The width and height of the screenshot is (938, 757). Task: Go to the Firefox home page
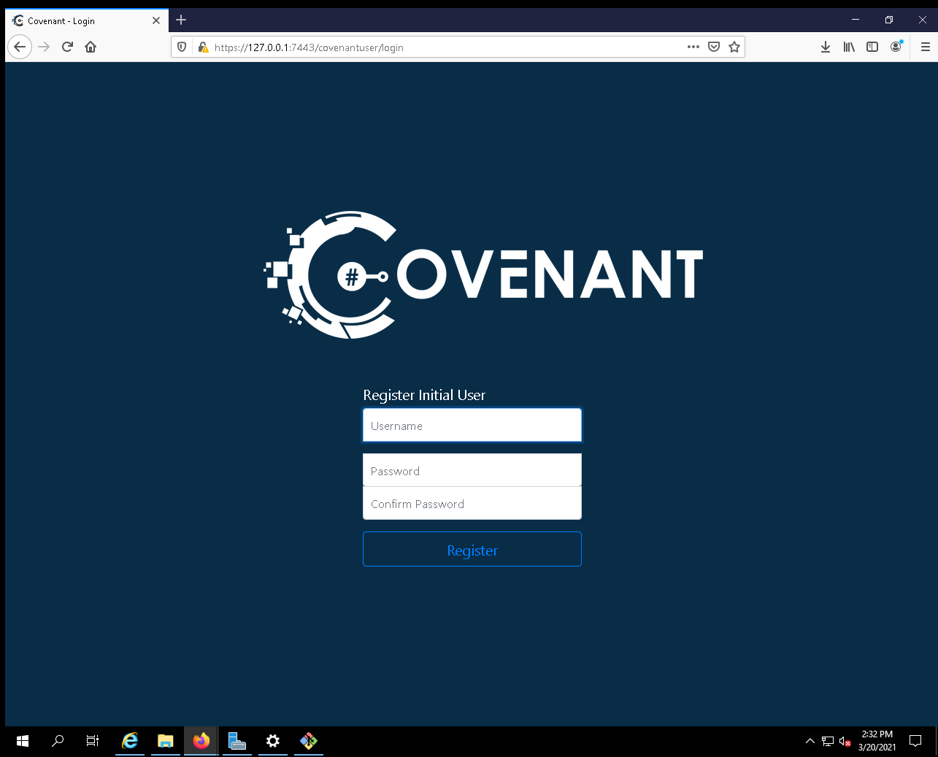tap(91, 47)
